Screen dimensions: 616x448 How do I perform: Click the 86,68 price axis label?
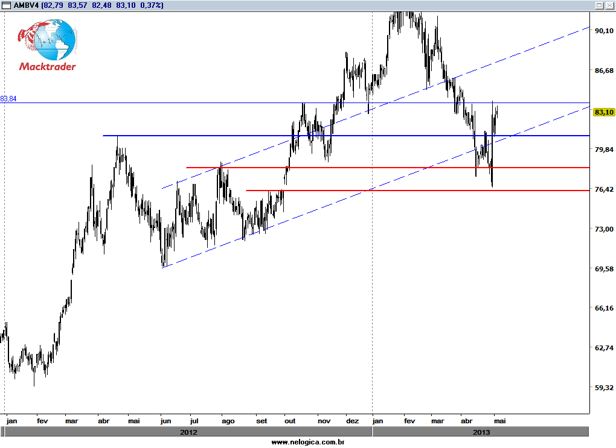[604, 70]
